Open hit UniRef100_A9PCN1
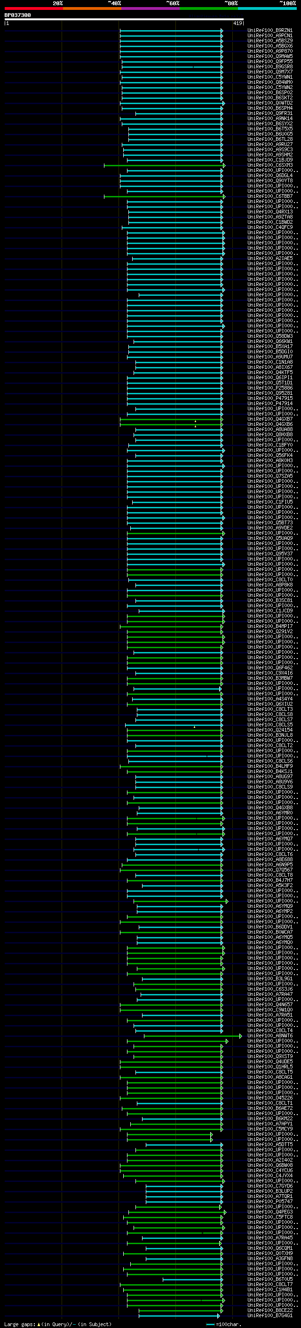This screenshot has height=1328, width=301. click(270, 36)
